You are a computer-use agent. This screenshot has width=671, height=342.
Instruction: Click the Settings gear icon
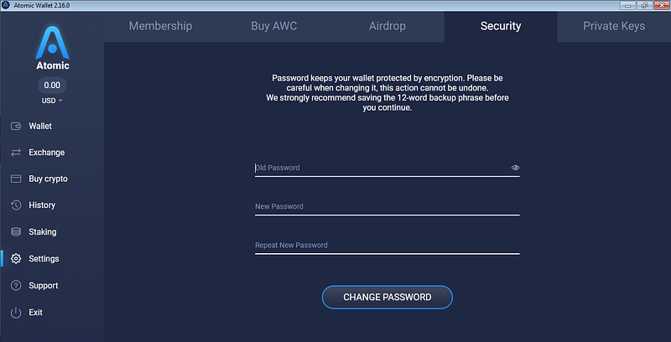16,259
